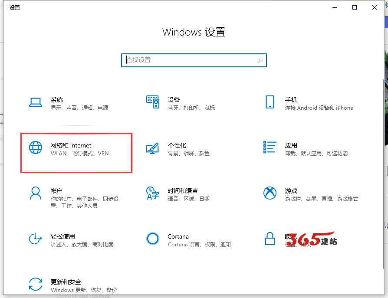Click the description 语音、区域、日期
Image resolution: width=388 pixels, height=298 pixels.
click(x=188, y=199)
